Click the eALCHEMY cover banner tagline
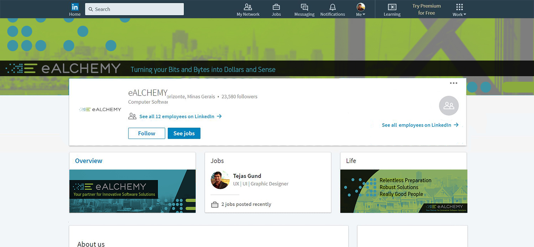Image resolution: width=534 pixels, height=247 pixels. [203, 70]
